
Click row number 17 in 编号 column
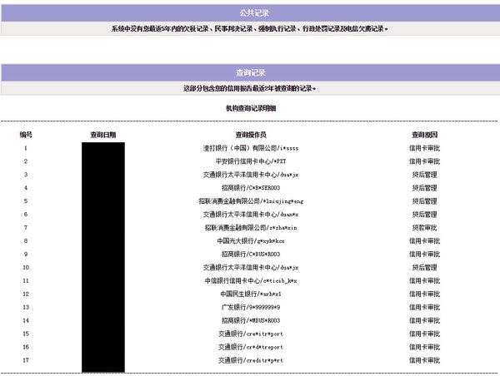26,360
